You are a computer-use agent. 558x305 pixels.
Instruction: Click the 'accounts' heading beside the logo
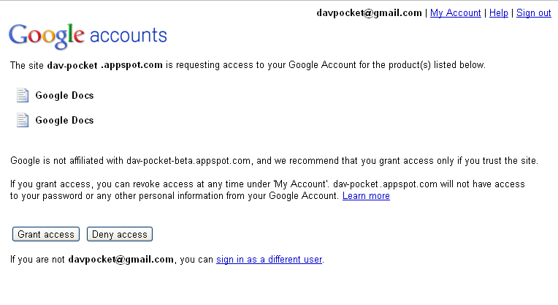(x=128, y=35)
